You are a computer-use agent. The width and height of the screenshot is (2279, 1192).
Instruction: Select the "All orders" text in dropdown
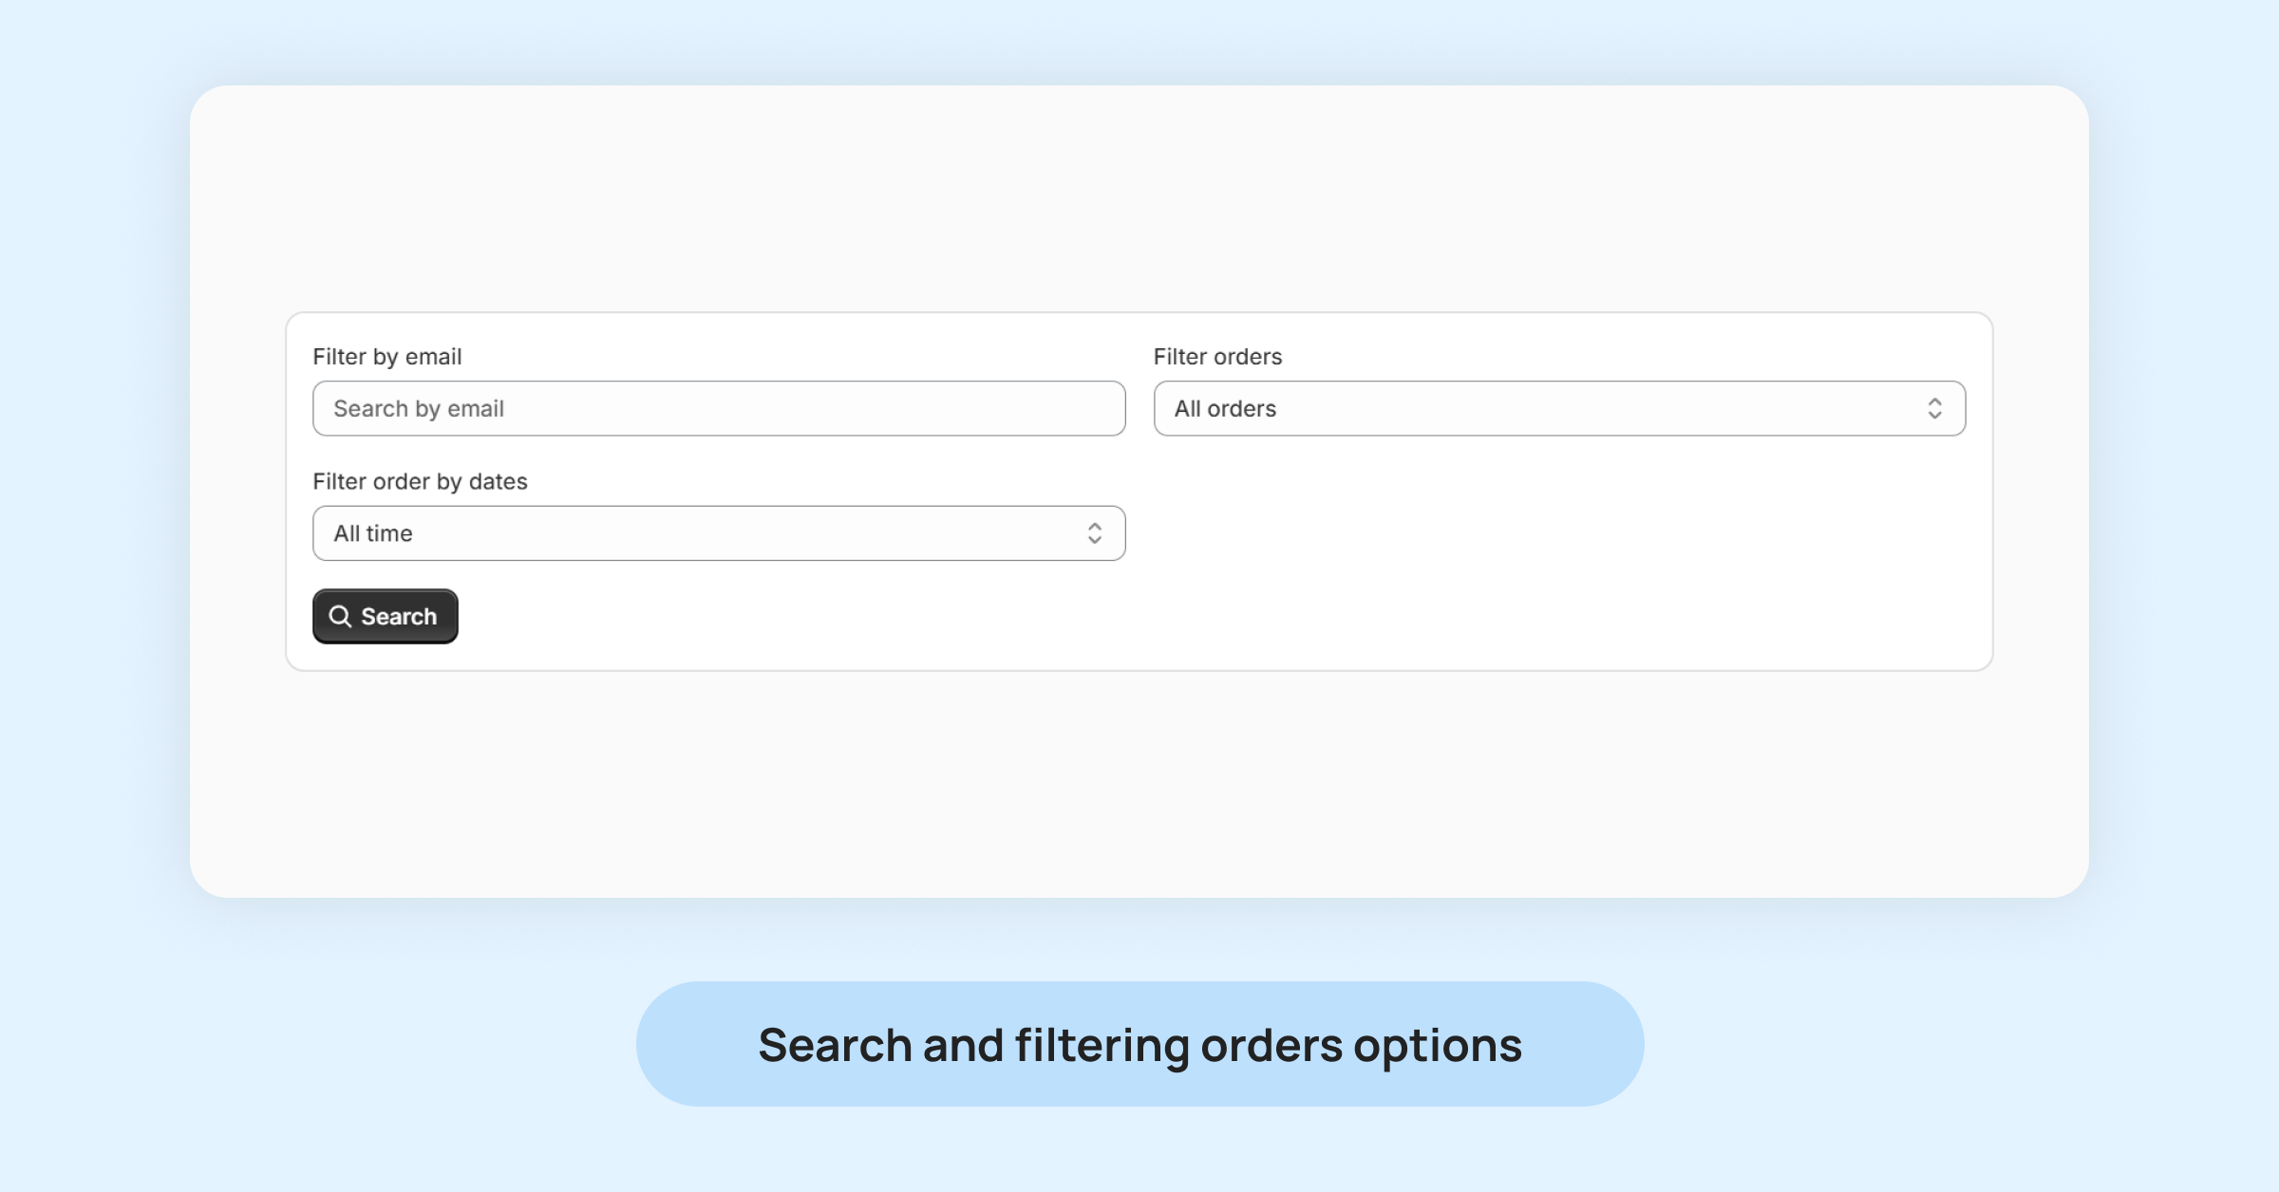(x=1225, y=409)
